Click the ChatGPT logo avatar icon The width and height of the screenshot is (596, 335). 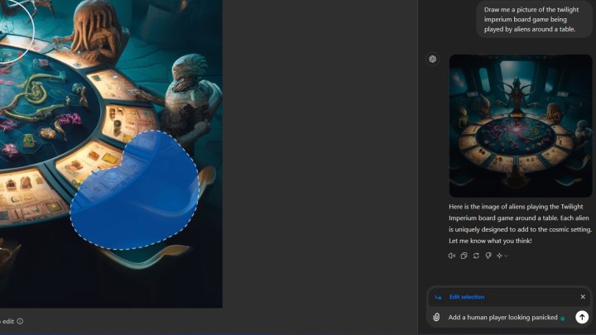point(433,60)
